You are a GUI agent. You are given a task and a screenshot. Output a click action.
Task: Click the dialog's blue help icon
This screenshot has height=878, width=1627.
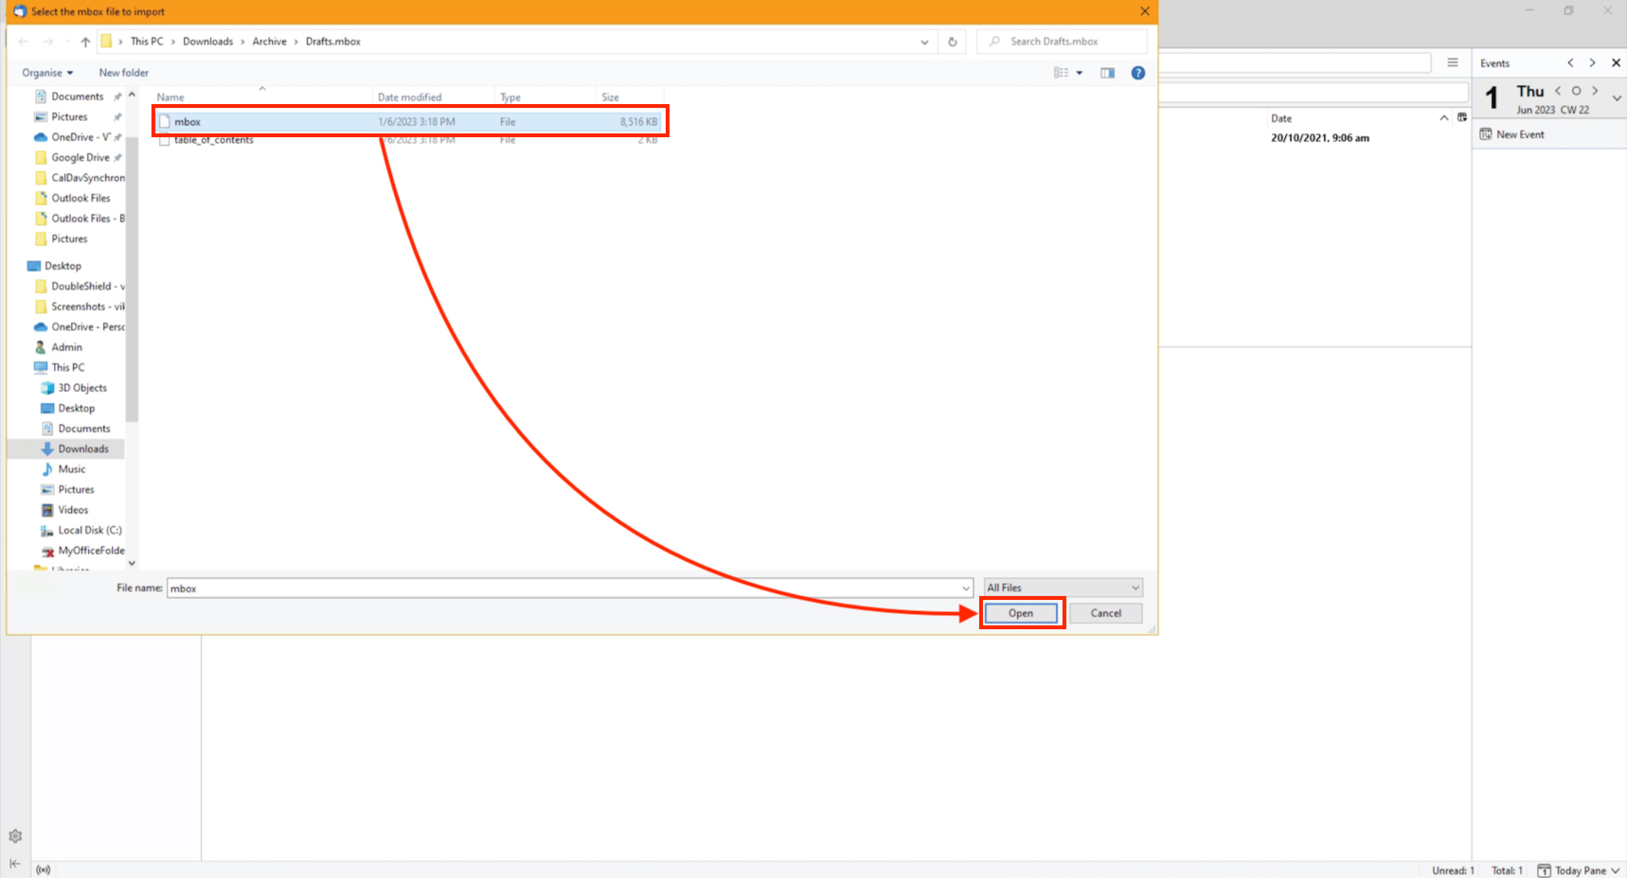[x=1137, y=73]
